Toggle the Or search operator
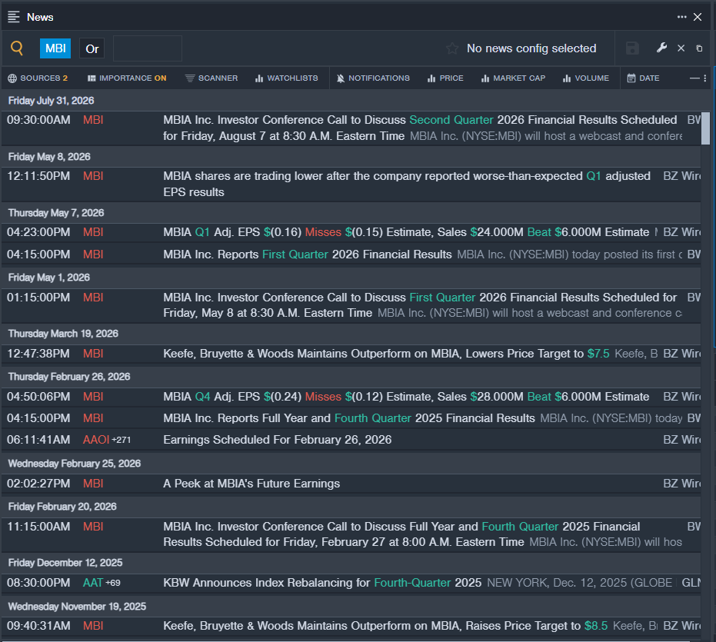This screenshot has width=716, height=642. [x=92, y=48]
